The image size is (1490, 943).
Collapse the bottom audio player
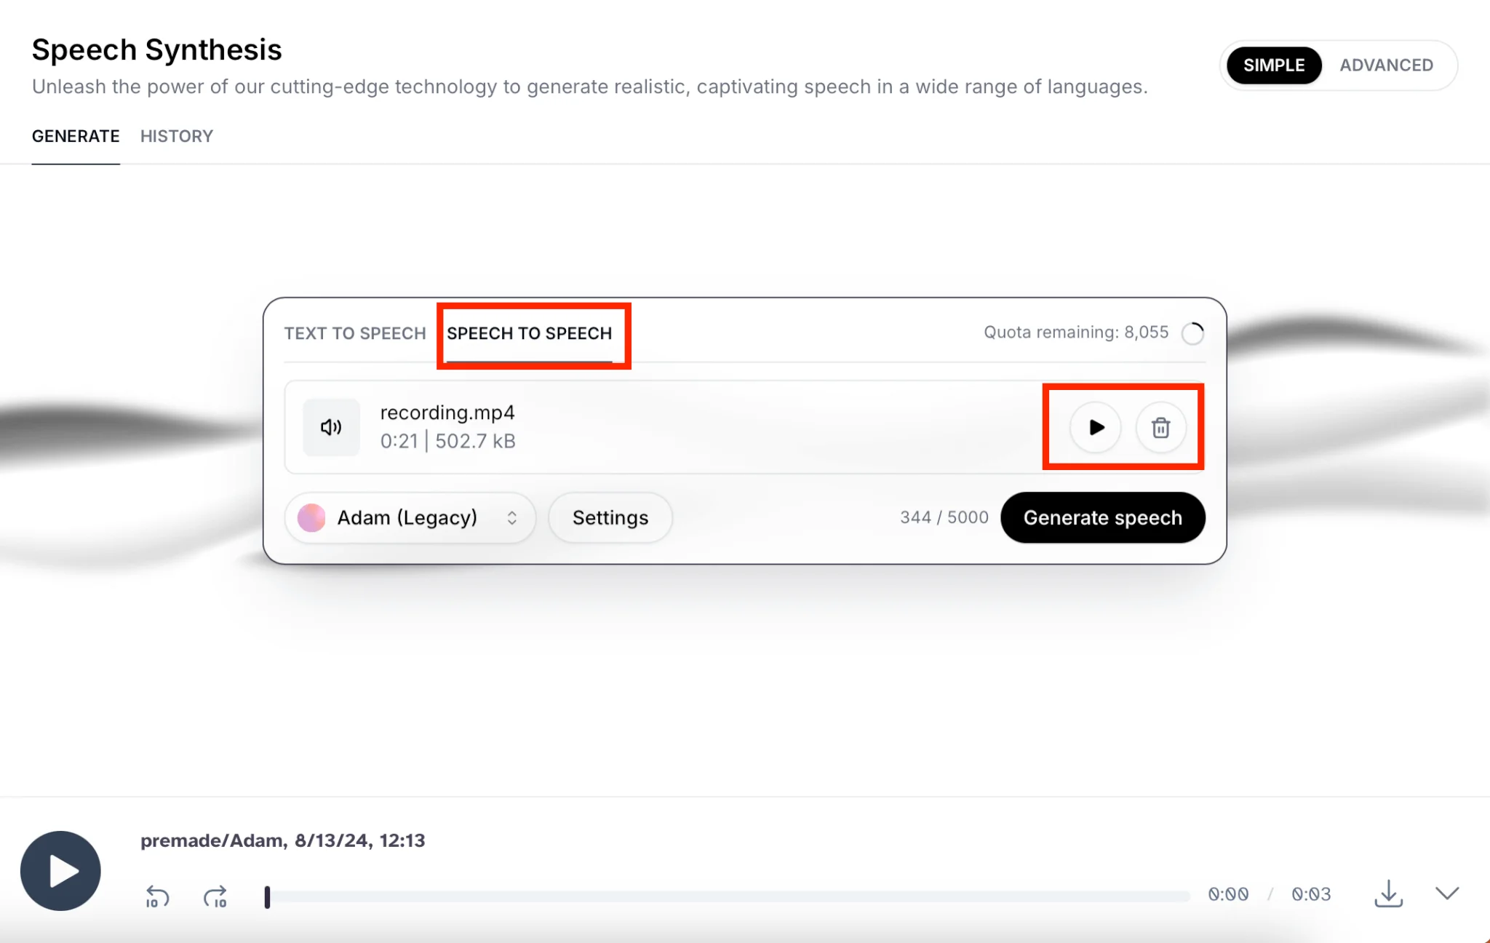[x=1447, y=894]
